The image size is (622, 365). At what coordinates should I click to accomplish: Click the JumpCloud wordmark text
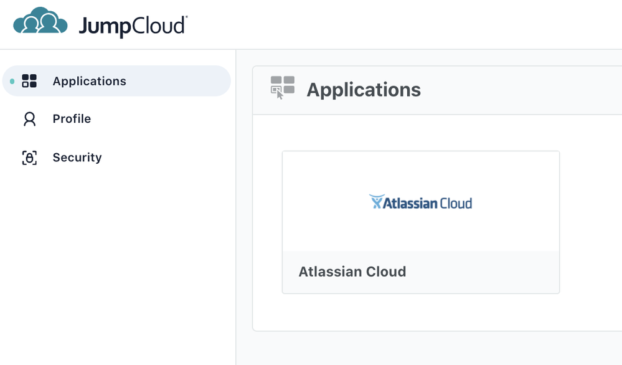[x=133, y=26]
